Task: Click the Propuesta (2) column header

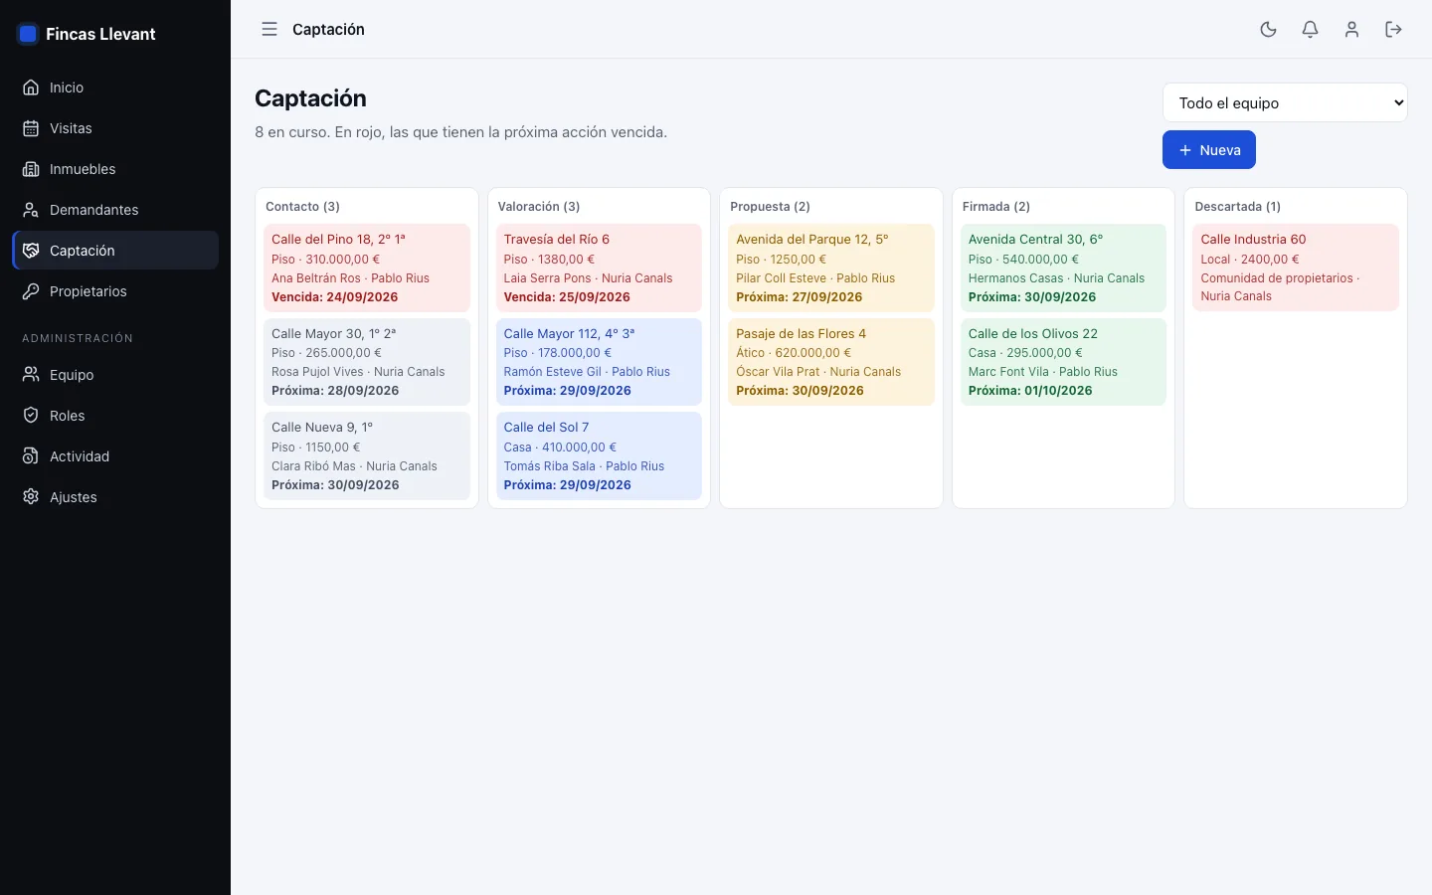Action: point(770,207)
